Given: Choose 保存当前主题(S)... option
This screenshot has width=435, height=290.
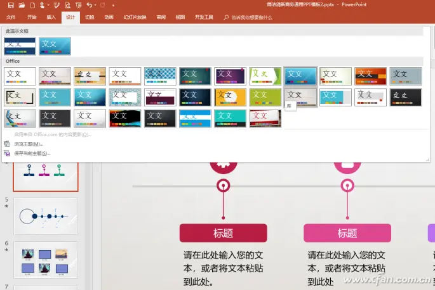Looking at the screenshot, I should [35, 153].
